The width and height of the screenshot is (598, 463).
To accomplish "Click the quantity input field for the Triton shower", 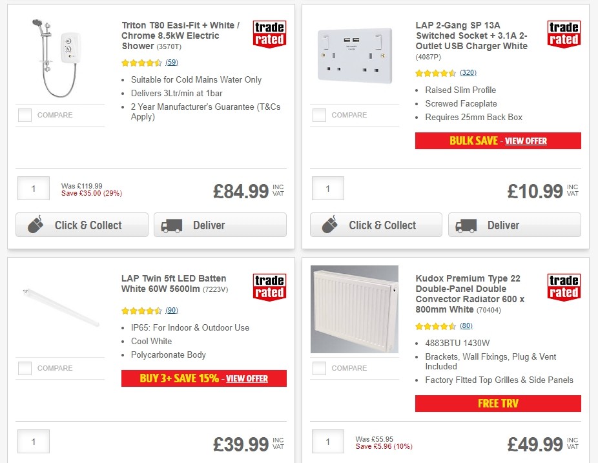I will (x=34, y=188).
